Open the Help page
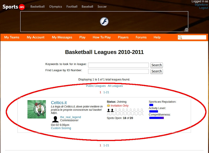The height and width of the screenshot is (153, 209). tap(157, 37)
